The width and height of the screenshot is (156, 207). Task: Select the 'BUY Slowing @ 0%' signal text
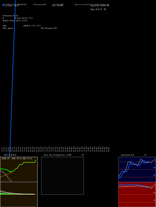click(x=49, y=28)
